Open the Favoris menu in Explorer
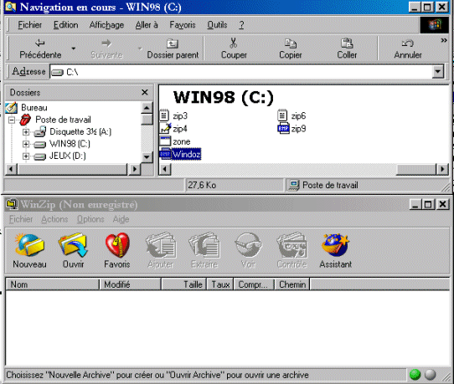 (183, 25)
